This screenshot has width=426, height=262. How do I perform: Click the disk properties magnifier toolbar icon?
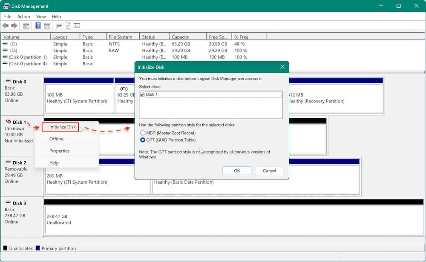point(59,25)
